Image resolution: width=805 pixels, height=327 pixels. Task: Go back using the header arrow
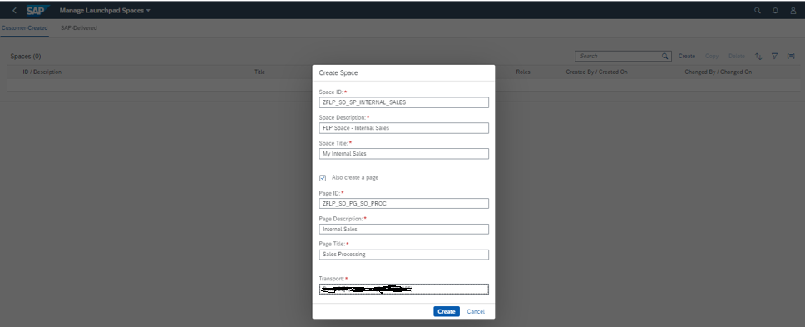[x=14, y=10]
